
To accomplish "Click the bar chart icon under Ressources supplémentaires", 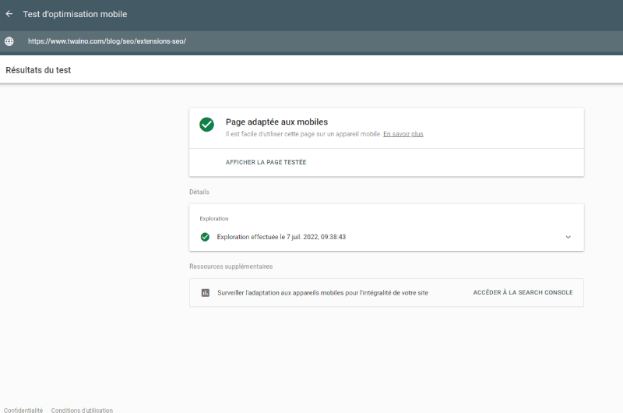I will (x=206, y=293).
